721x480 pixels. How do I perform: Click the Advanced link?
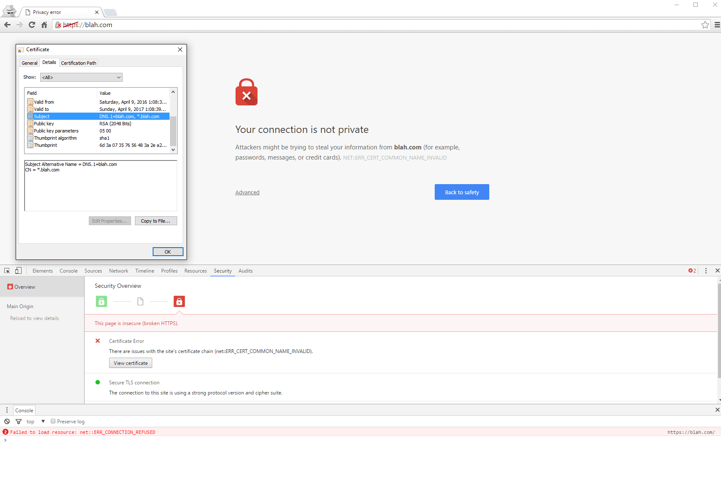click(247, 193)
